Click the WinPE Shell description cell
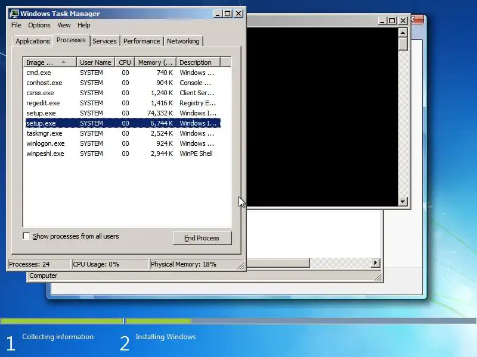477x357 pixels. click(196, 154)
